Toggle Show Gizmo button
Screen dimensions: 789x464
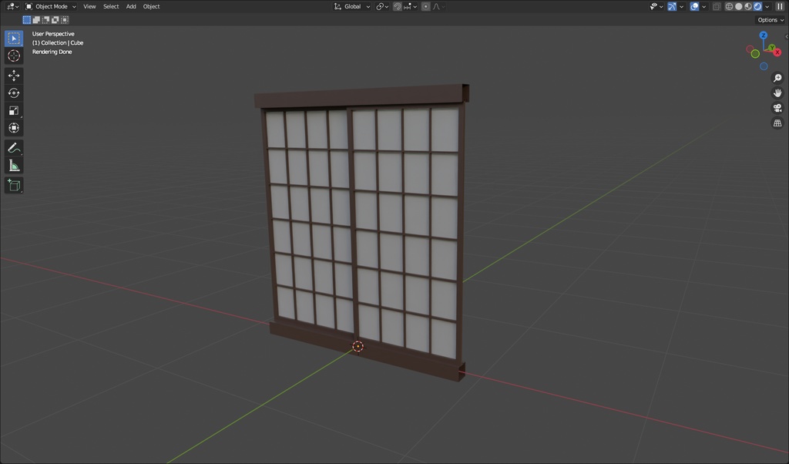coord(672,6)
